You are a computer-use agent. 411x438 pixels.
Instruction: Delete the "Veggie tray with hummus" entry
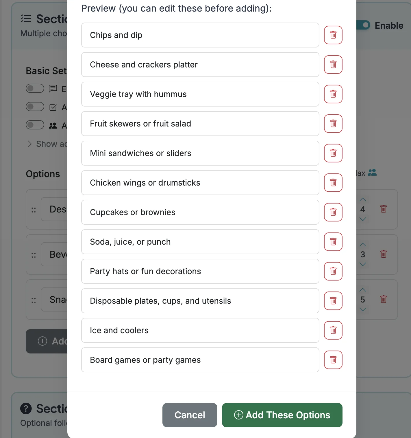pos(333,94)
